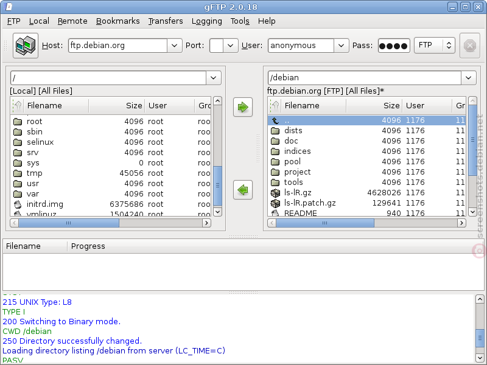This screenshot has height=365, width=487.
Task: Click the selinux folder icon
Action: [x=18, y=142]
